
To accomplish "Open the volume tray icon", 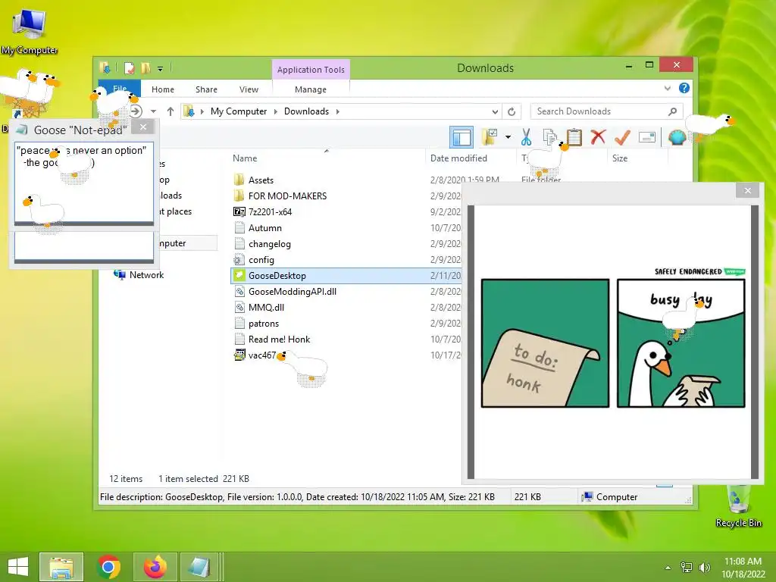I will pyautogui.click(x=704, y=568).
